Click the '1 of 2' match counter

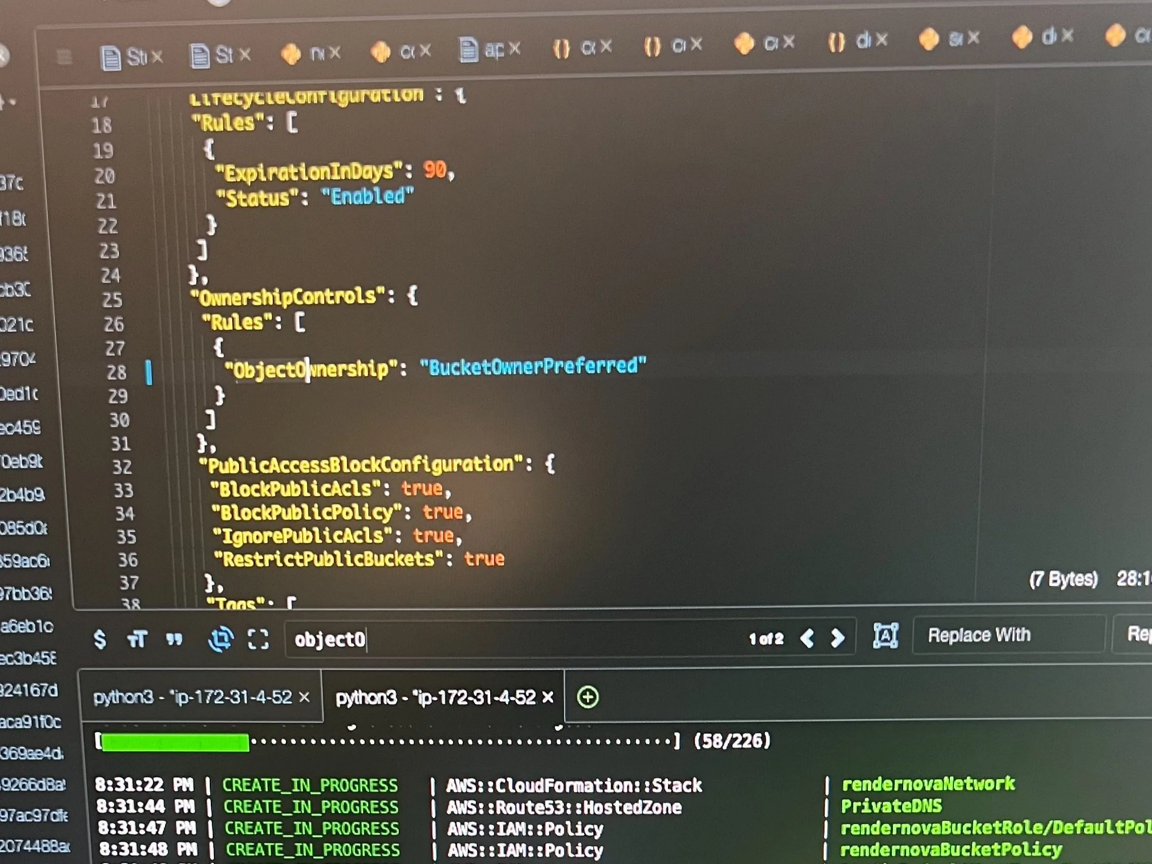[766, 638]
